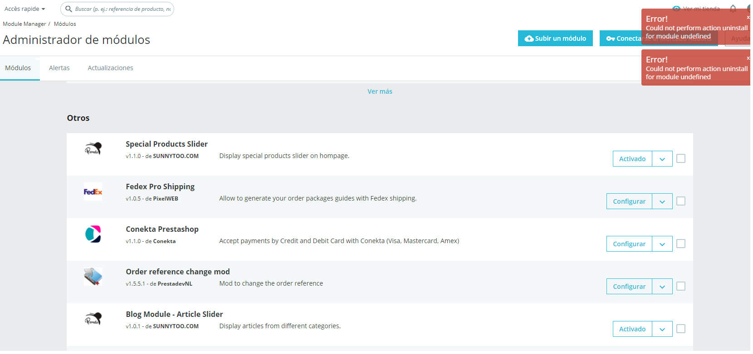Dismiss the upper error notification
The image size is (753, 354).
pos(748,18)
